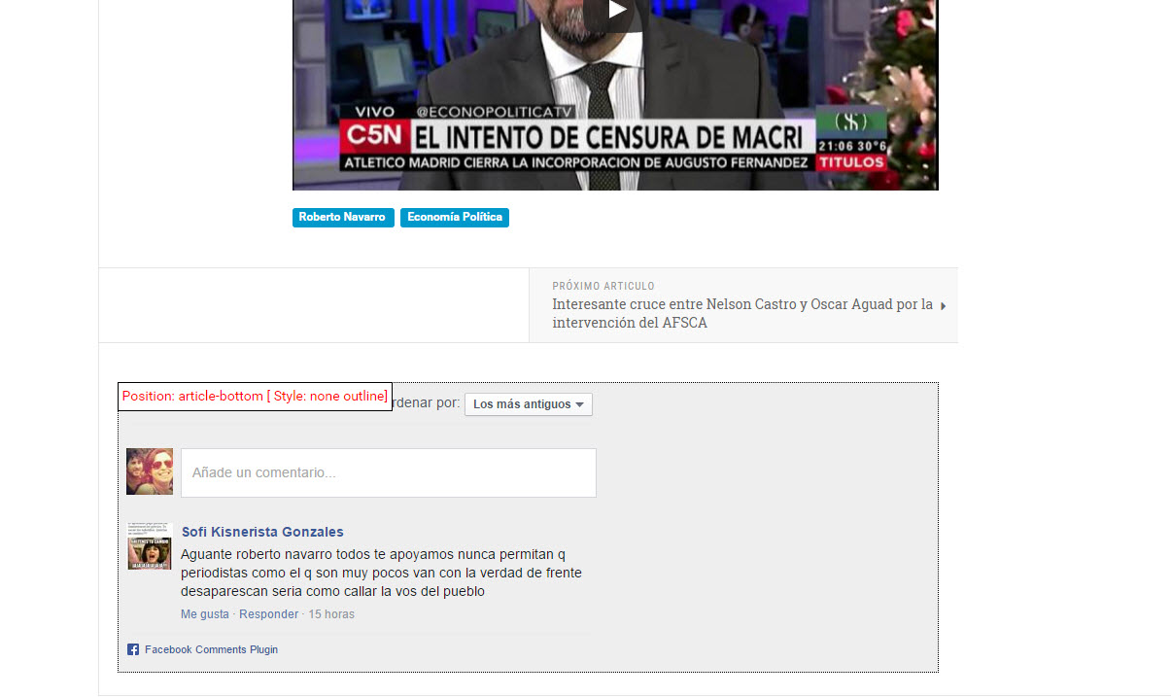The width and height of the screenshot is (1171, 697).
Task: Click the Añade un comentario field
Action: pos(389,472)
